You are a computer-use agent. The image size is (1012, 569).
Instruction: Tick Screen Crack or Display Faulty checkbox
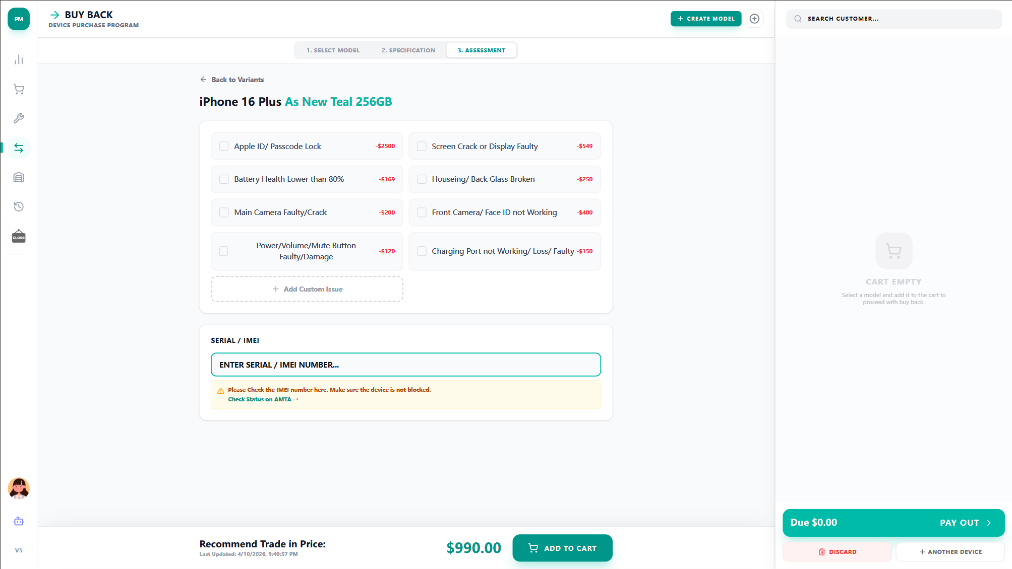(422, 146)
